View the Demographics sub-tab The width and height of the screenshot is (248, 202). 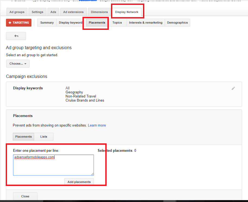click(177, 23)
